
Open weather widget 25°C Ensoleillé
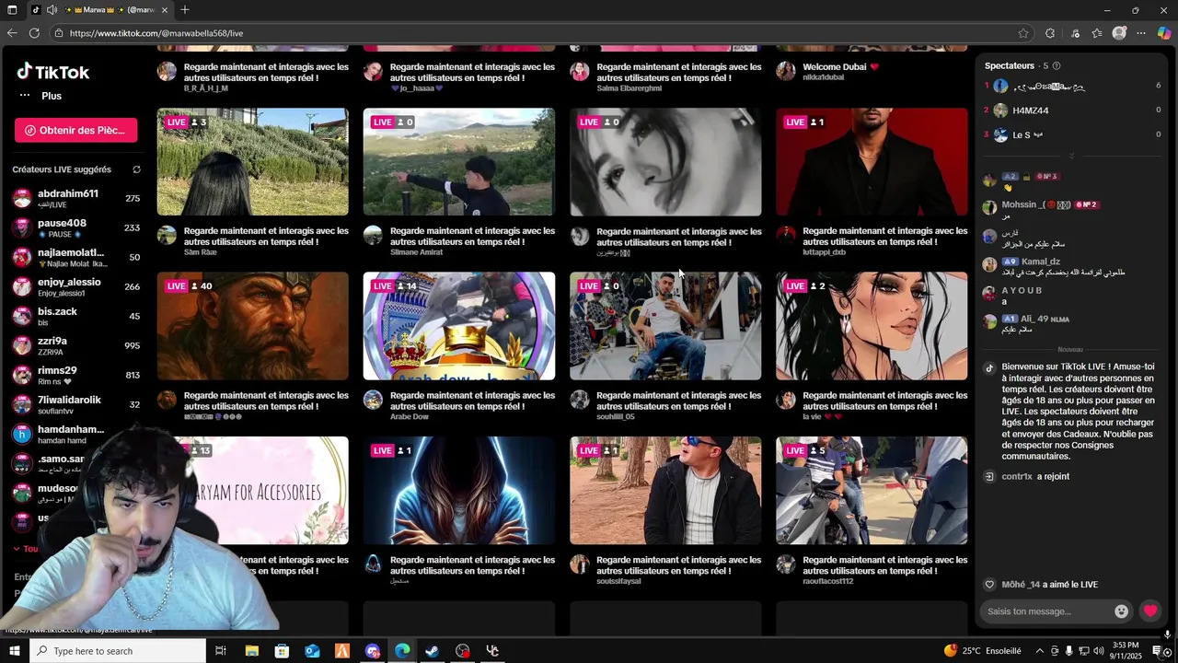pyautogui.click(x=983, y=651)
